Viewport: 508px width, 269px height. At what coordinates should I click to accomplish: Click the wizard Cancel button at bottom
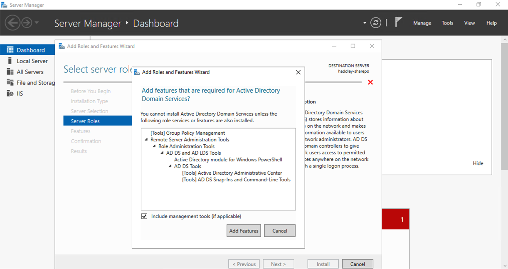pos(358,264)
